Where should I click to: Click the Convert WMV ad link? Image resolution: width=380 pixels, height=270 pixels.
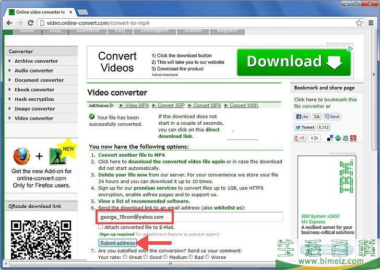pyautogui.click(x=241, y=105)
